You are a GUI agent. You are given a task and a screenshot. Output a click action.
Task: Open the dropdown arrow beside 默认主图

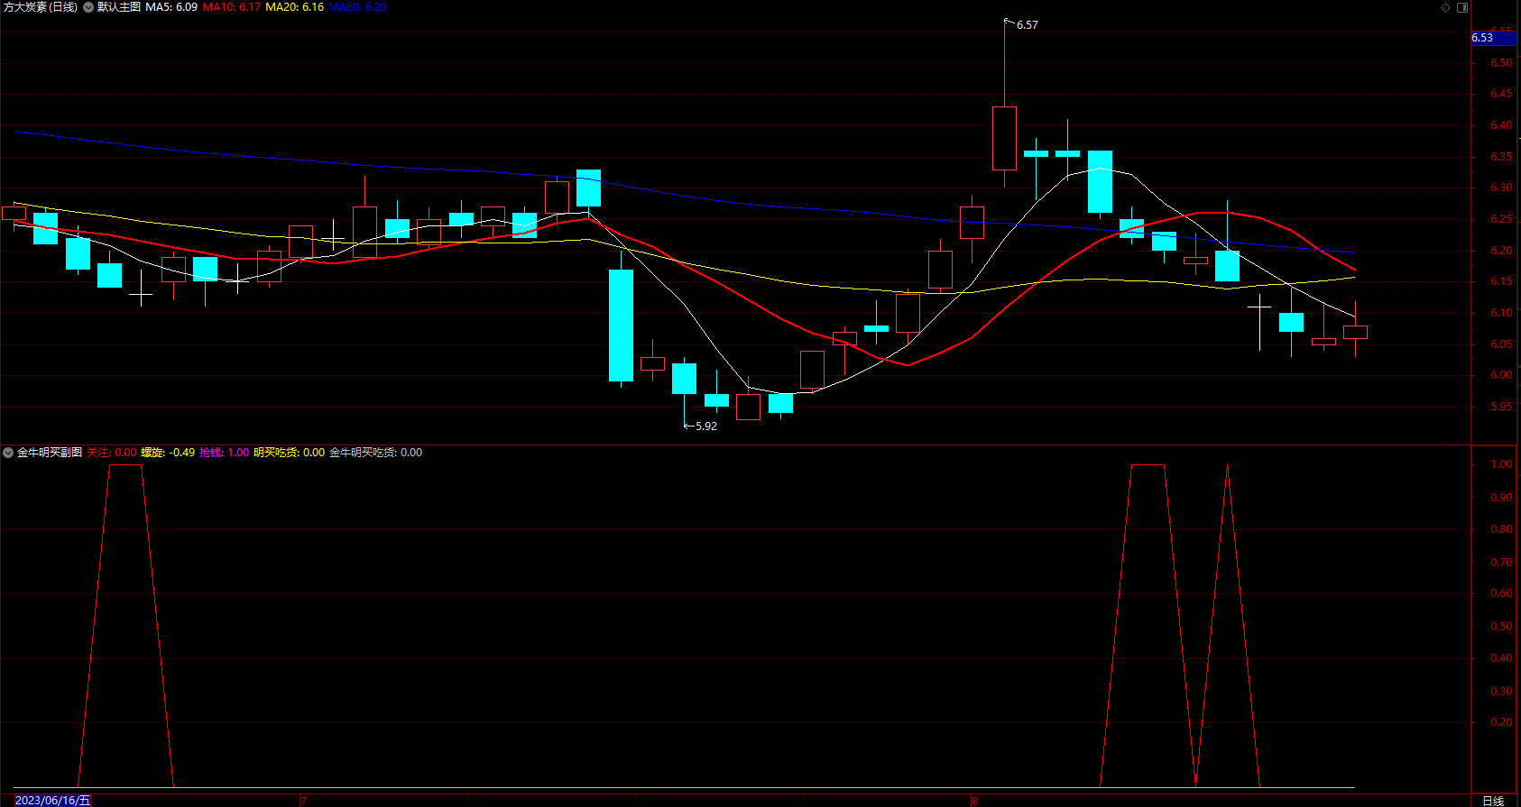click(x=88, y=7)
